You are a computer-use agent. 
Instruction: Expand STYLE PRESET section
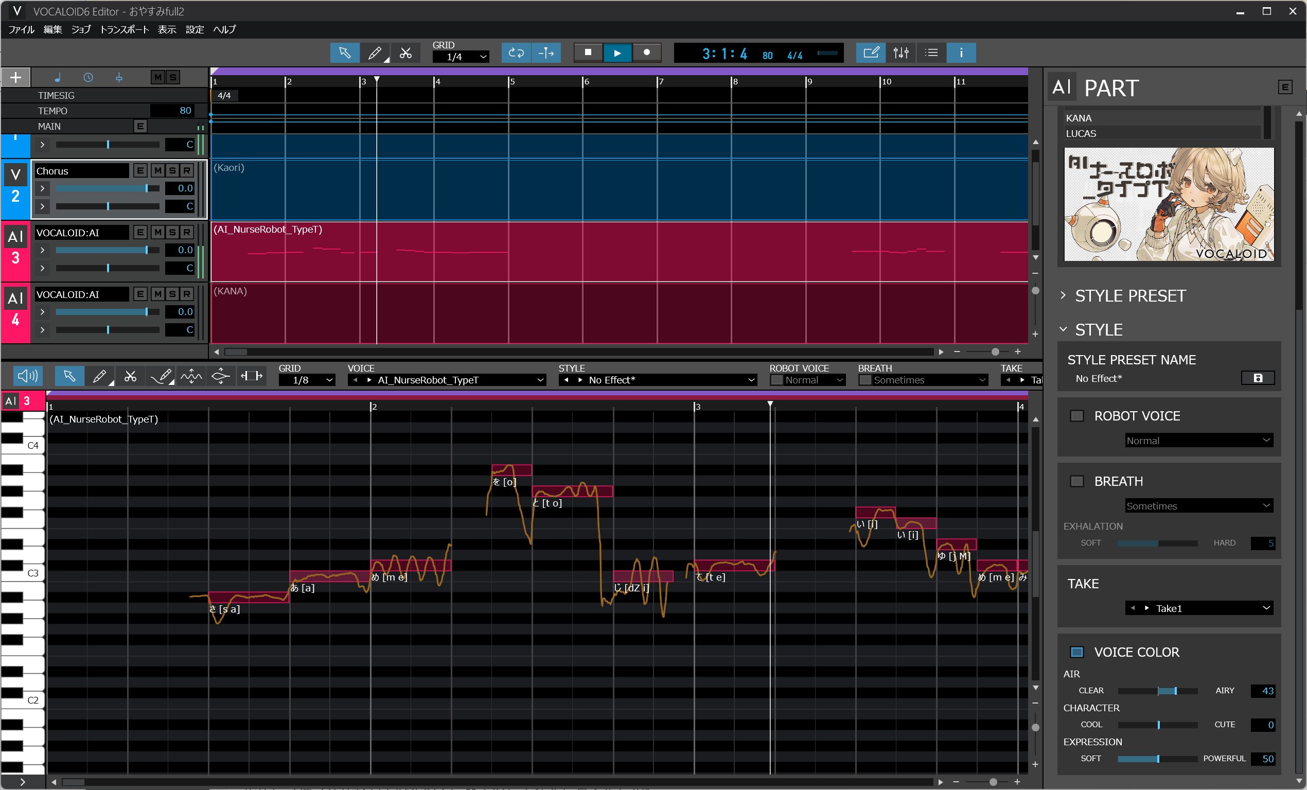click(x=1064, y=295)
